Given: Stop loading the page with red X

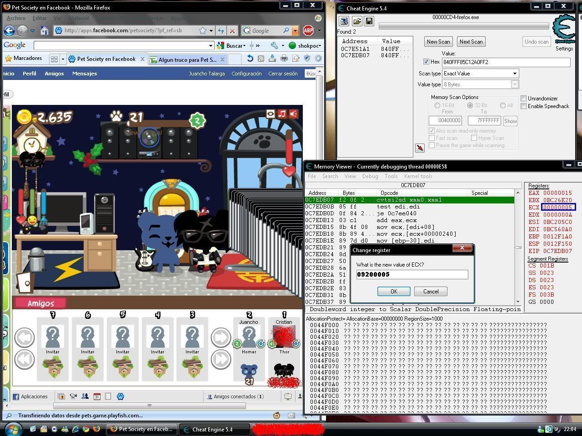Looking at the screenshot, I should (232, 30).
